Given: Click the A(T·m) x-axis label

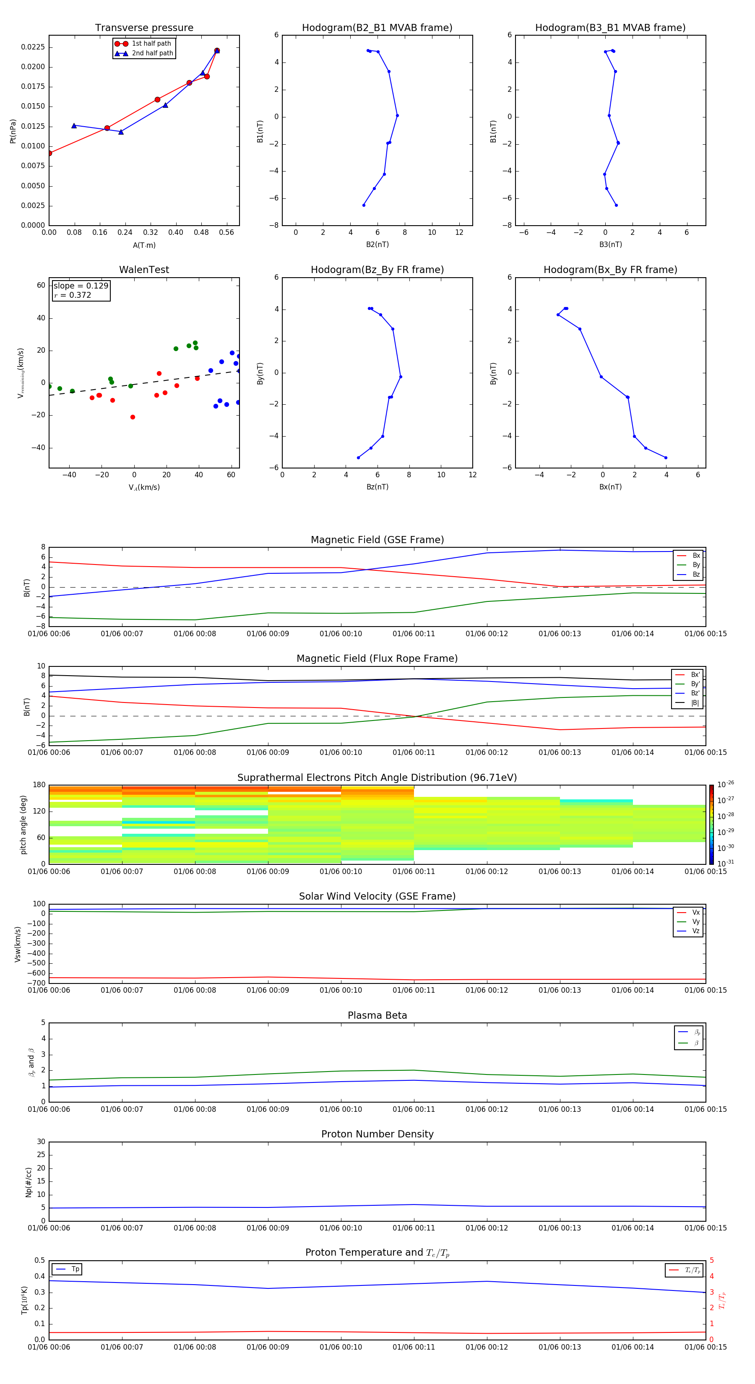Looking at the screenshot, I should tap(144, 245).
